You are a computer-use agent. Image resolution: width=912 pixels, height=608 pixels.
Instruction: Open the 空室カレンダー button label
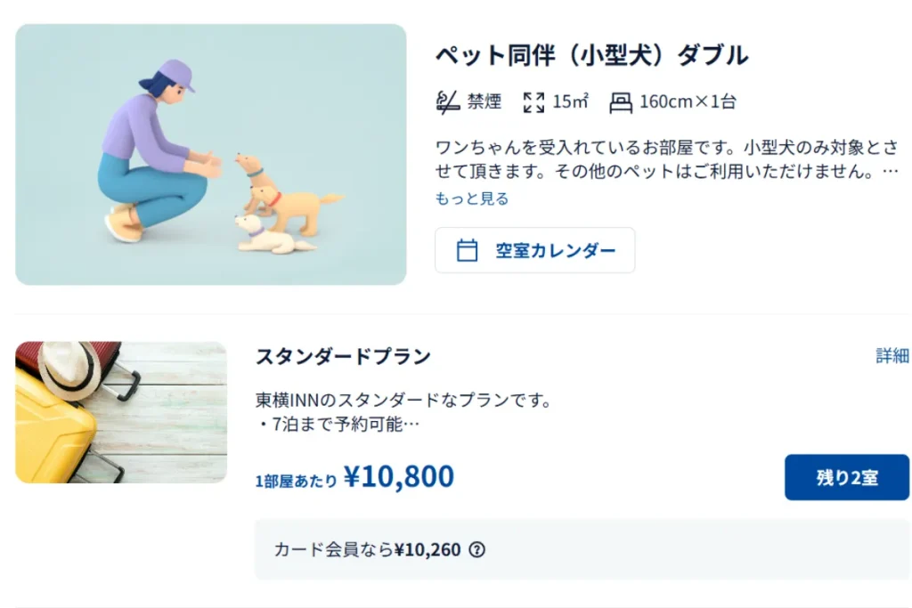555,250
